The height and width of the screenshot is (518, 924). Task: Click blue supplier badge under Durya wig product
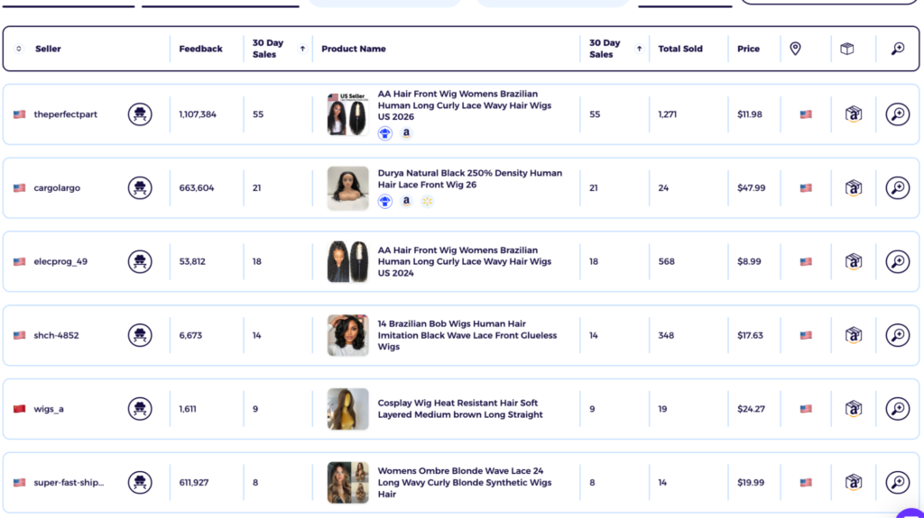384,201
